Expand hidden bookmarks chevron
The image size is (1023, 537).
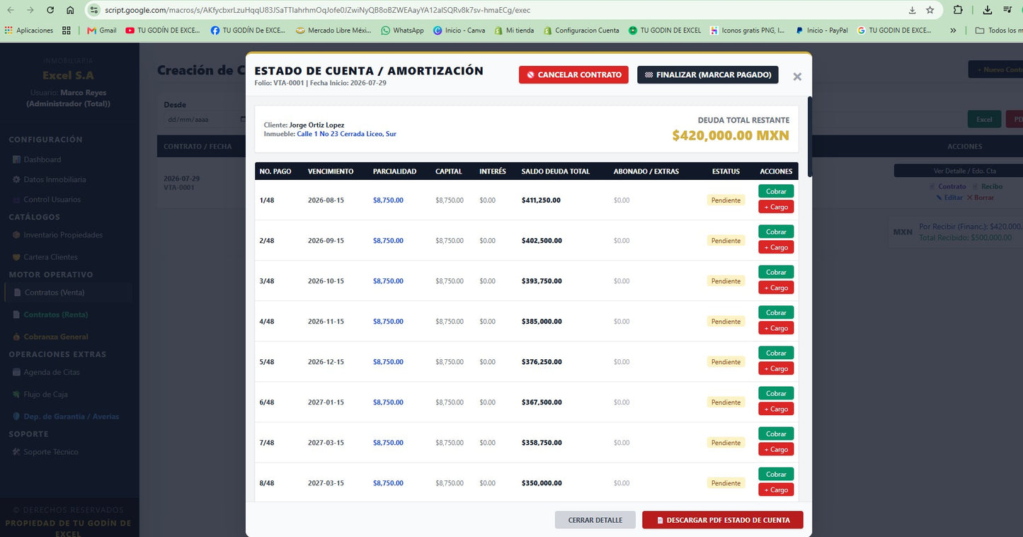click(x=953, y=30)
